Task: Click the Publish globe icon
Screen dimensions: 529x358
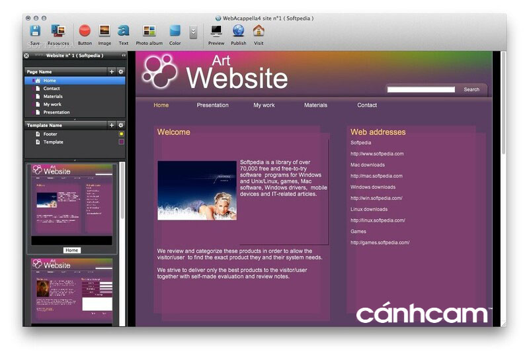Action: point(239,30)
